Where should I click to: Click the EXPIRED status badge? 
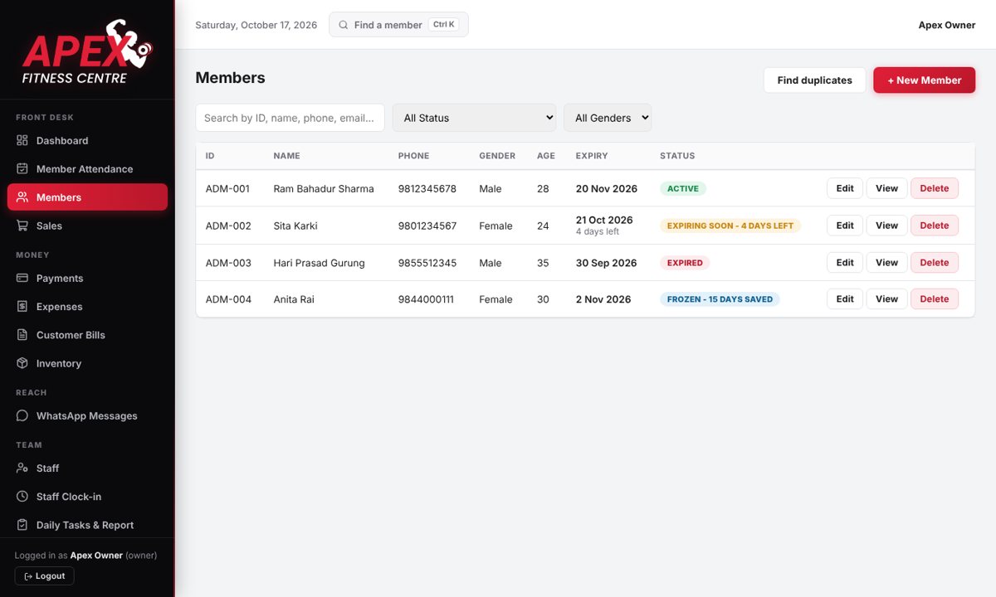coord(685,263)
